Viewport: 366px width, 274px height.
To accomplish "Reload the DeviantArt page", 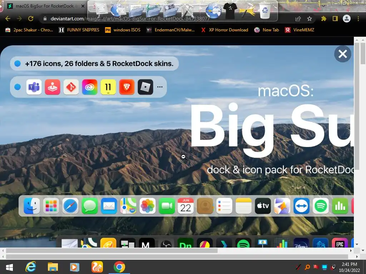I will pyautogui.click(x=31, y=19).
